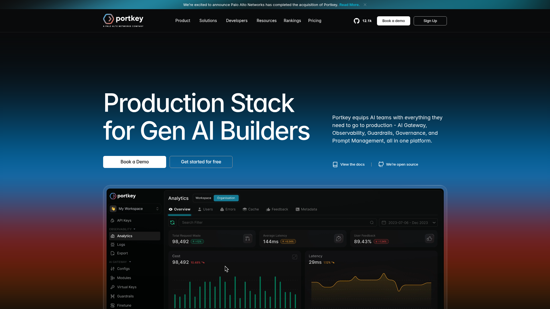Click the open source GitHub cat icon
Screen dimensions: 550x309
381,165
